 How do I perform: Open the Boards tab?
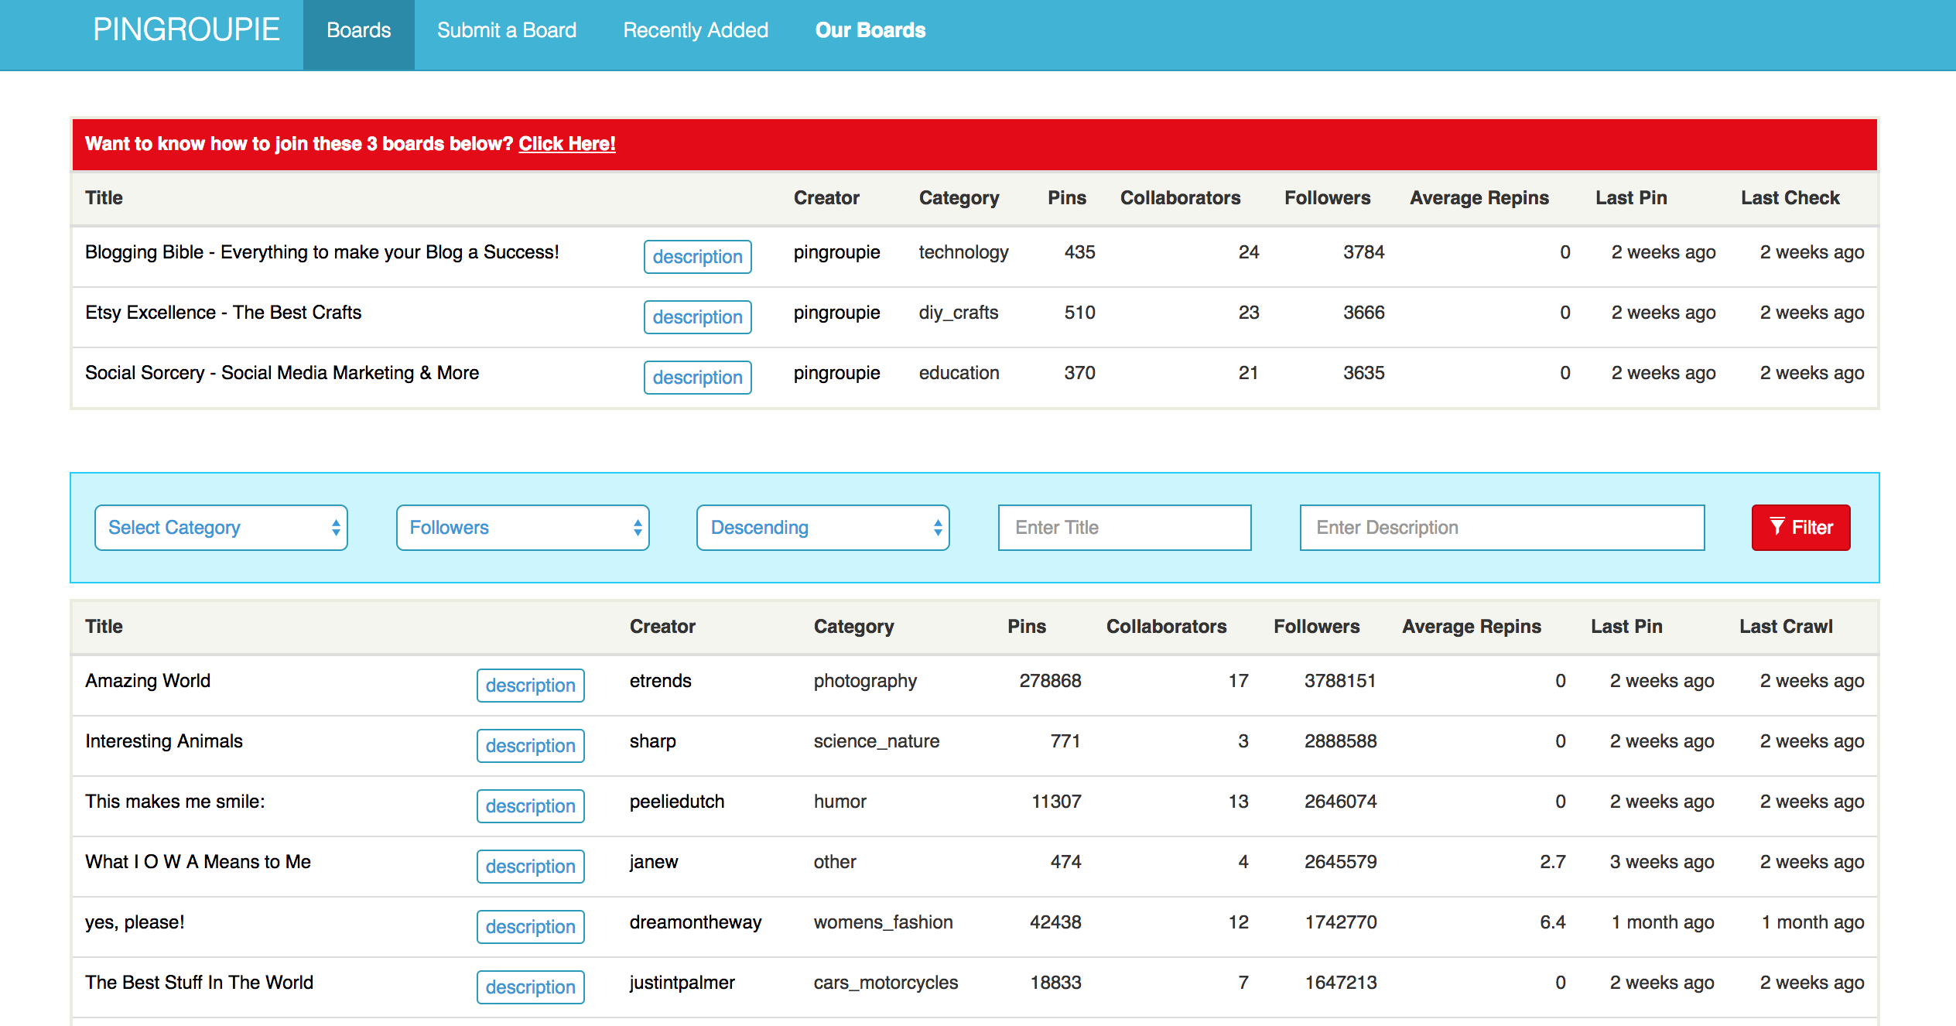359,35
